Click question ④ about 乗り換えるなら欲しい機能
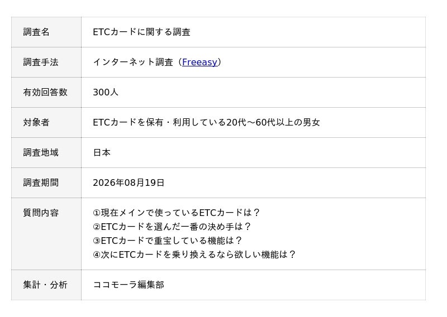The height and width of the screenshot is (317, 447). 194,254
